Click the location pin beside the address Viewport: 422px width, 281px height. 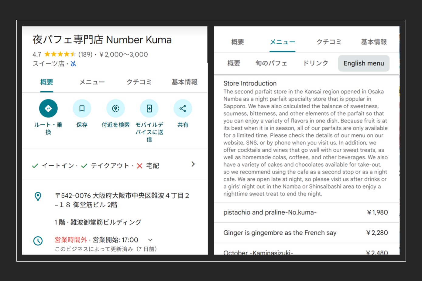[38, 197]
